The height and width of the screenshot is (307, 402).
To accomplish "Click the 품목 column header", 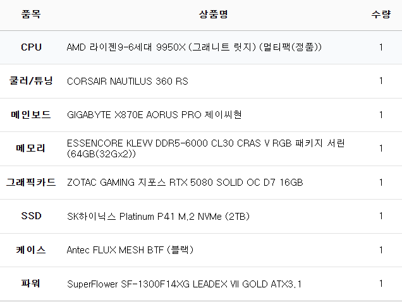I will click(x=30, y=15).
